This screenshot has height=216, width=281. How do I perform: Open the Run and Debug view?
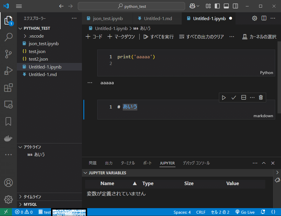[9, 71]
